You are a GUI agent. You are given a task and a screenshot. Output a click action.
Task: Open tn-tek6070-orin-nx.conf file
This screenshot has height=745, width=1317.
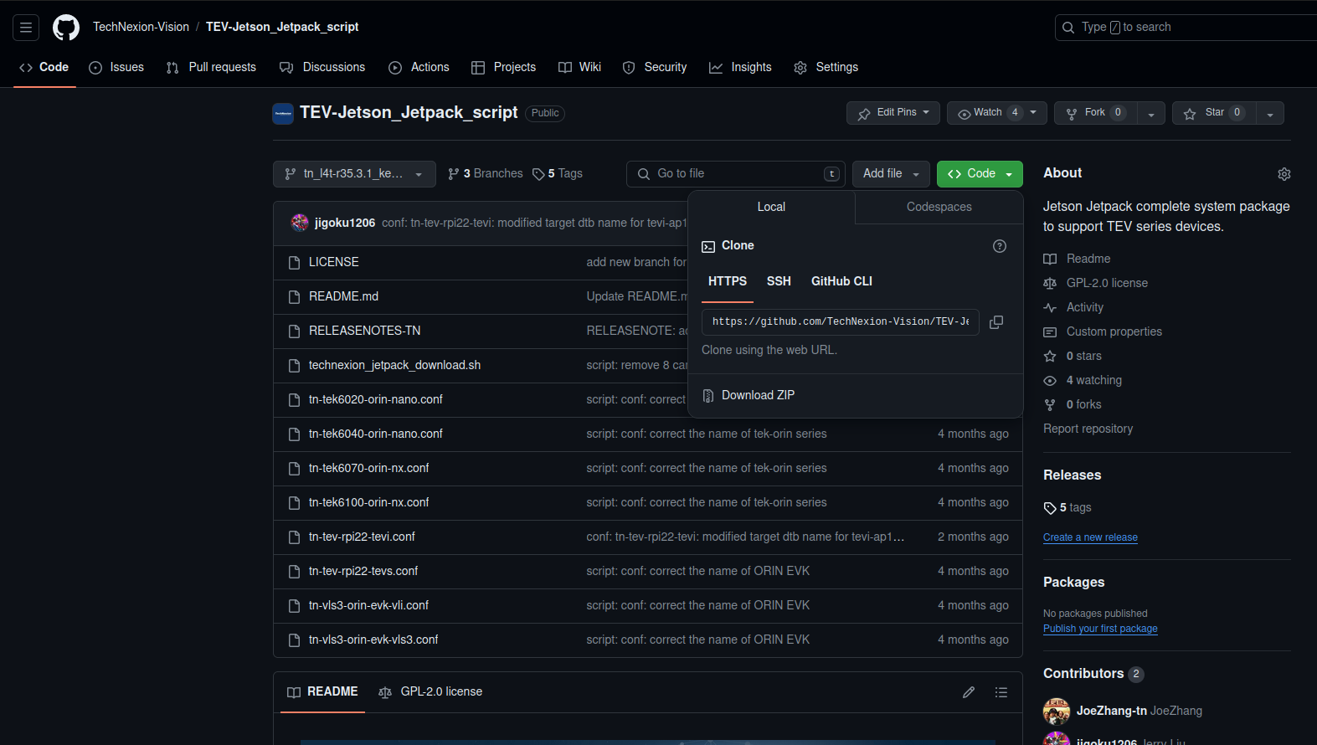click(x=368, y=469)
